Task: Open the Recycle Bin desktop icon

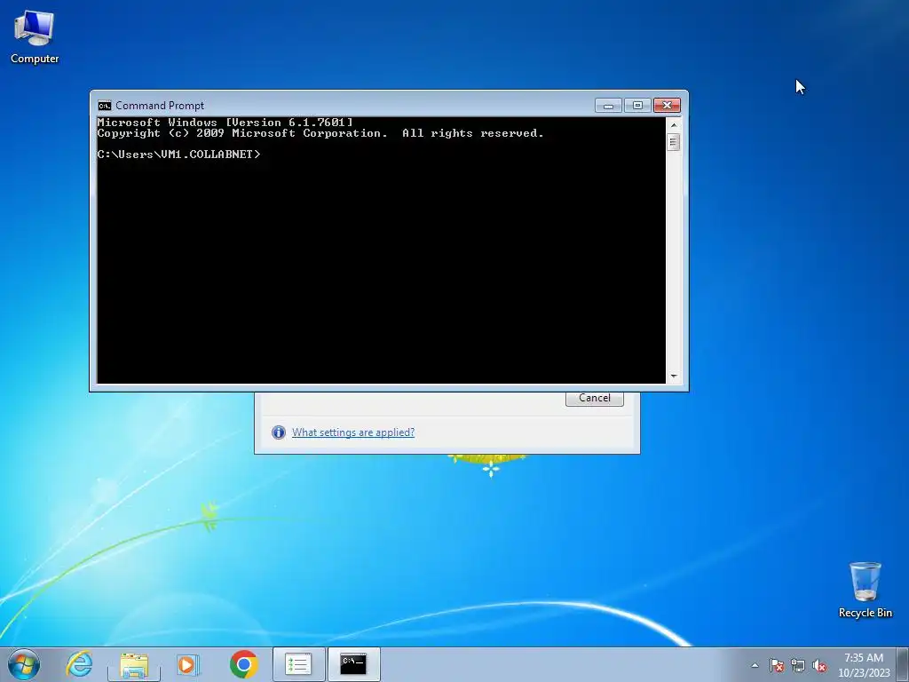Action: pyautogui.click(x=865, y=590)
